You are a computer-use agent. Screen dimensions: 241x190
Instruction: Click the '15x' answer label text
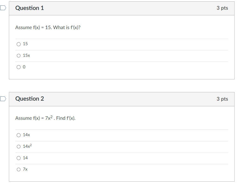26,55
